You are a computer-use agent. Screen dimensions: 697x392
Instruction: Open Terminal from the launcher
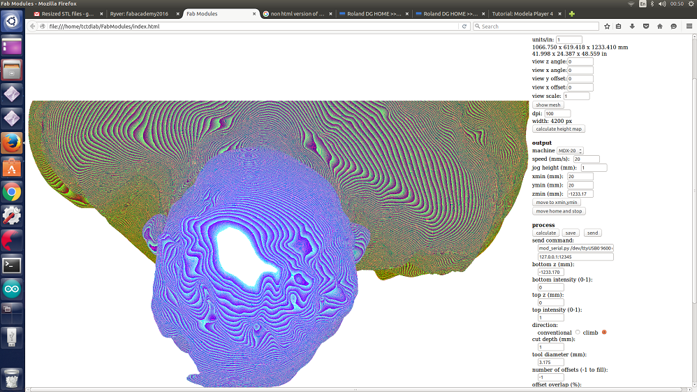12,266
